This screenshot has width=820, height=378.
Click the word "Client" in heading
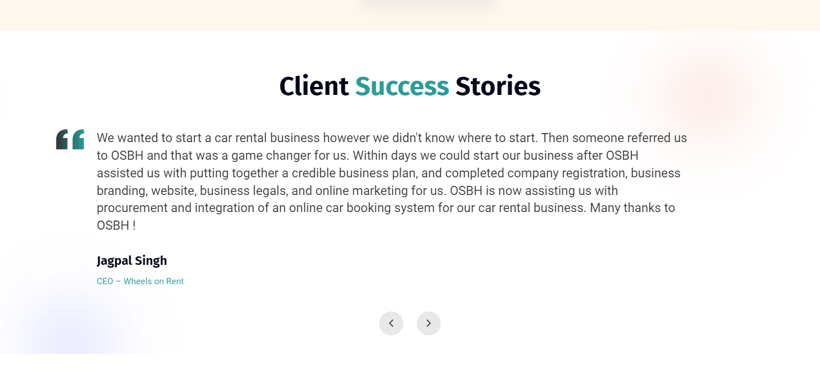(x=314, y=86)
